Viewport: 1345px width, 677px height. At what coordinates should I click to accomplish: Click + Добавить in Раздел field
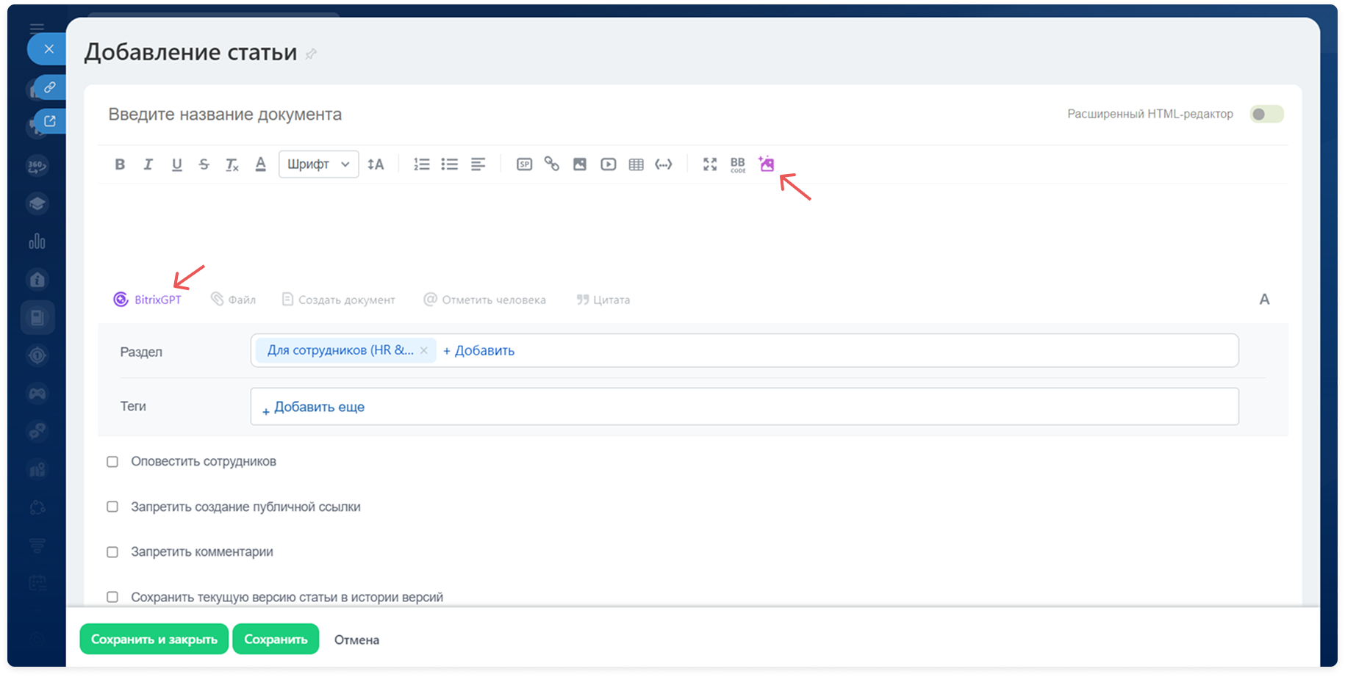(478, 351)
